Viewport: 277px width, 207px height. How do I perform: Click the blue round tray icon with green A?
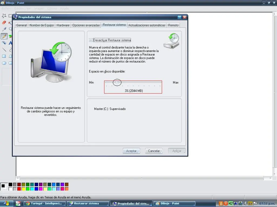point(240,203)
